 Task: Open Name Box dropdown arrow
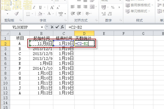(42, 27)
